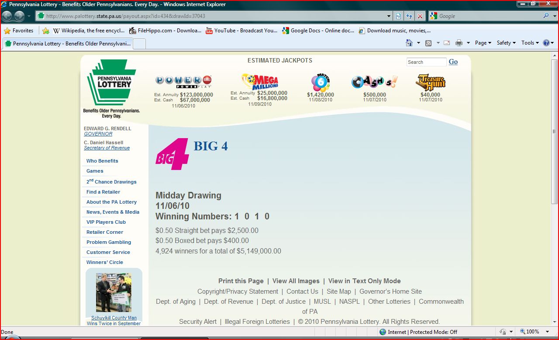Open Who Benefits in sidebar
This screenshot has width=559, height=340.
[102, 161]
